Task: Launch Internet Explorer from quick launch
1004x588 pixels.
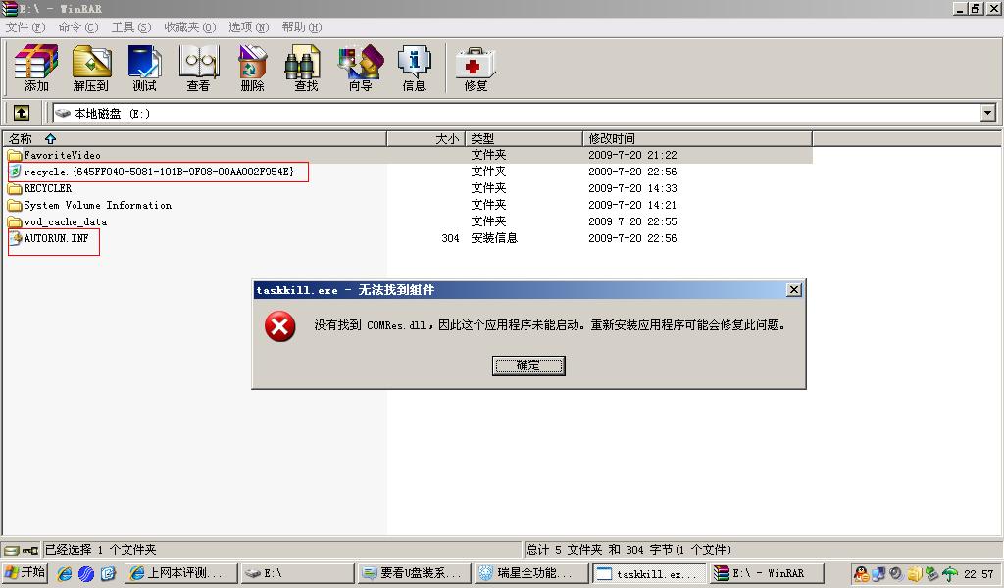Action: [x=64, y=573]
